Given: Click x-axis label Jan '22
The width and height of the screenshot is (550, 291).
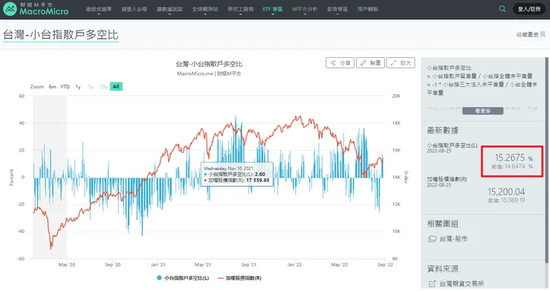Looking at the screenshot, I should [x=294, y=265].
